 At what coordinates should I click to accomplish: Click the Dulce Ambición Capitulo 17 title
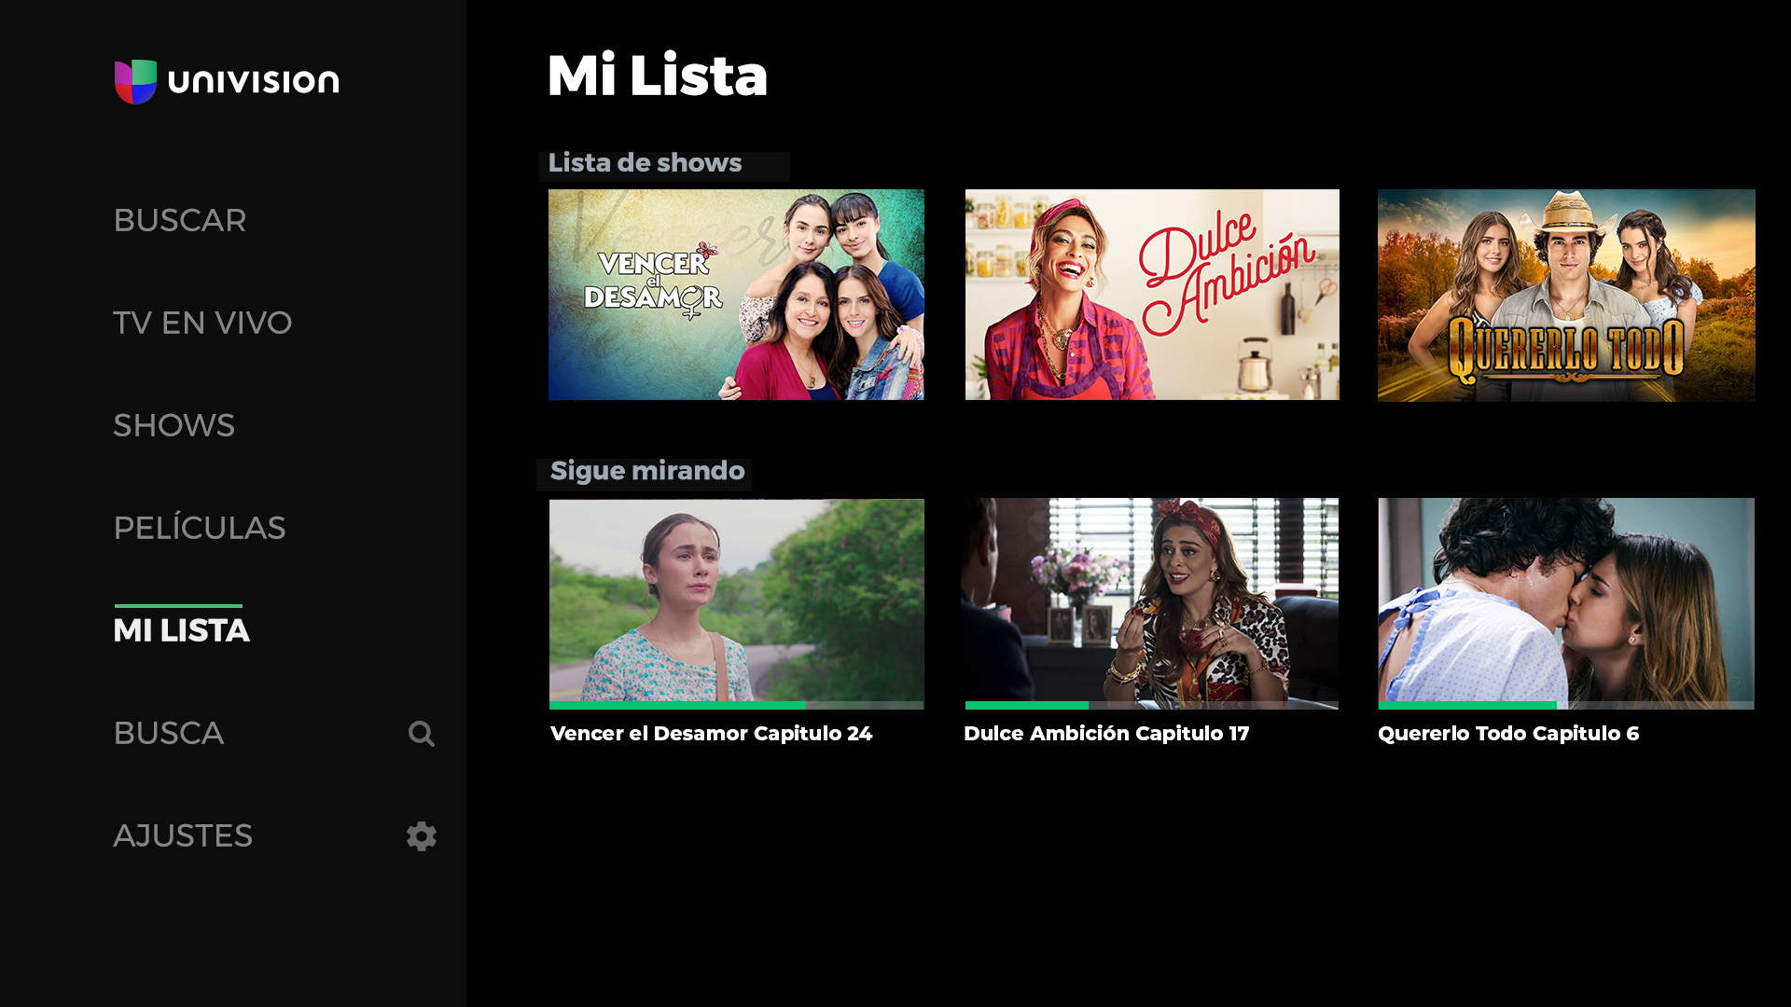(1106, 734)
